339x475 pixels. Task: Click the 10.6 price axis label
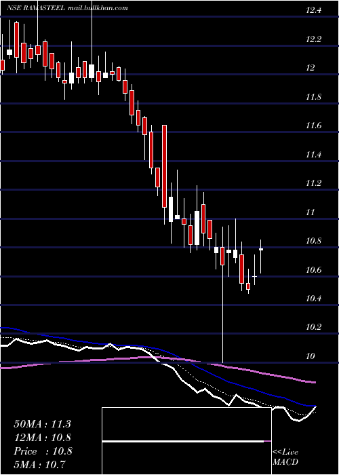click(x=313, y=270)
